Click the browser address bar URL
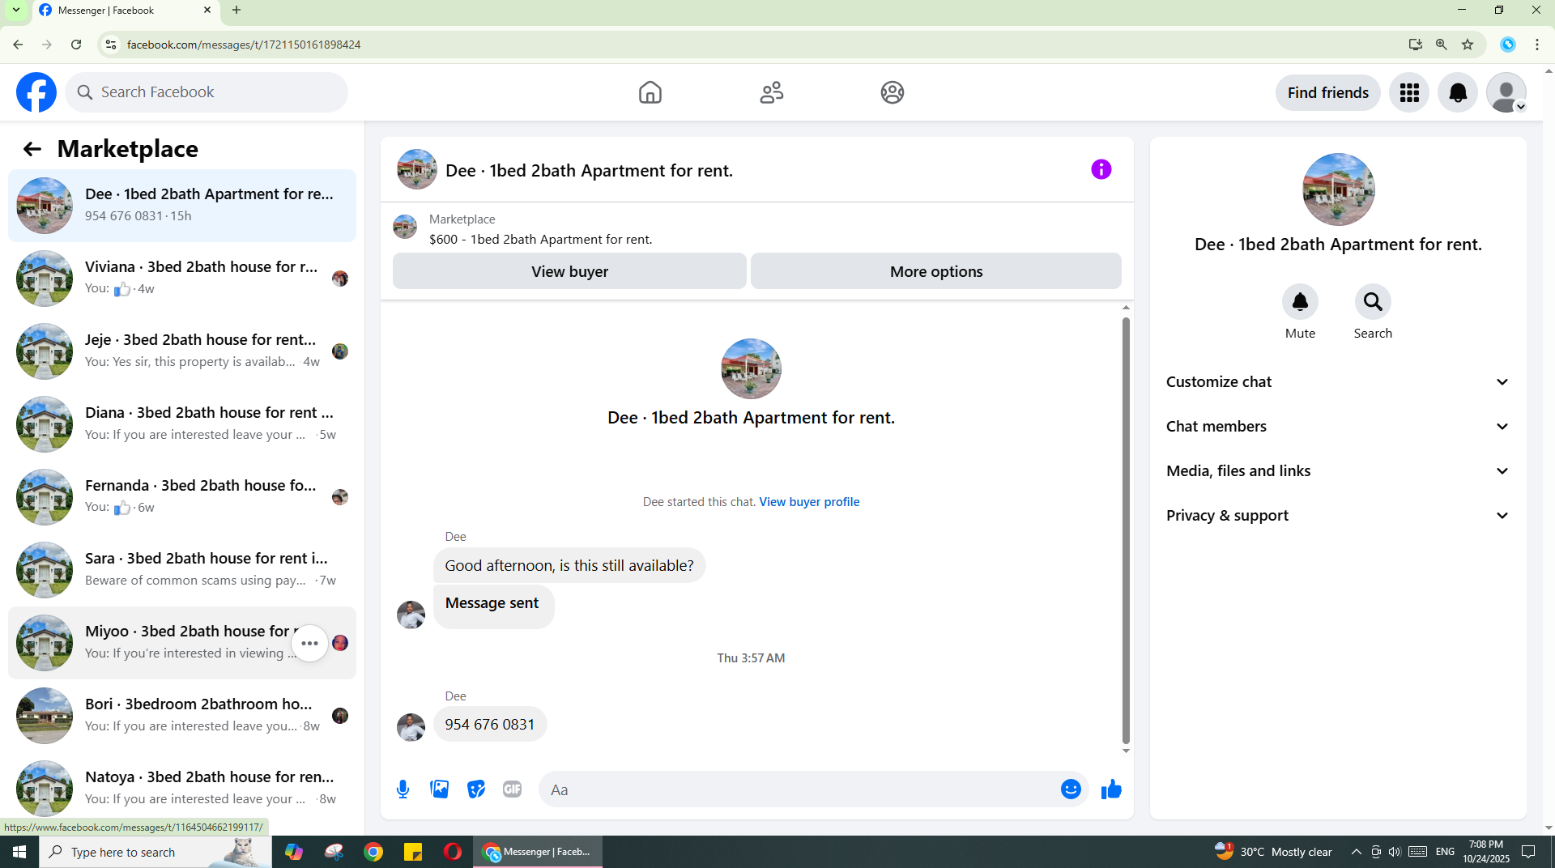 click(x=243, y=45)
